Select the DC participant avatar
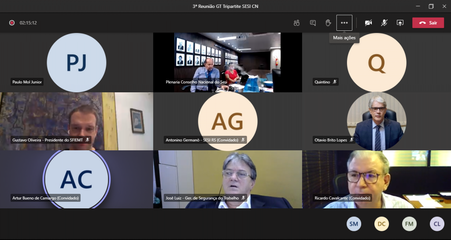 [382, 224]
